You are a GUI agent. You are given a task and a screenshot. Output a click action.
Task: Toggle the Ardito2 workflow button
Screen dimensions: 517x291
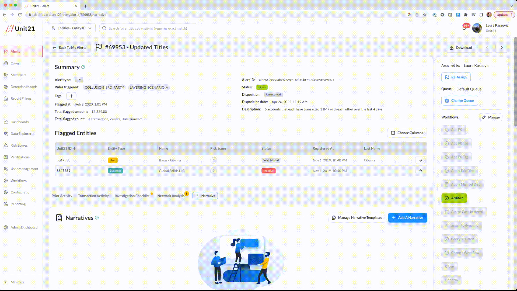tap(454, 198)
